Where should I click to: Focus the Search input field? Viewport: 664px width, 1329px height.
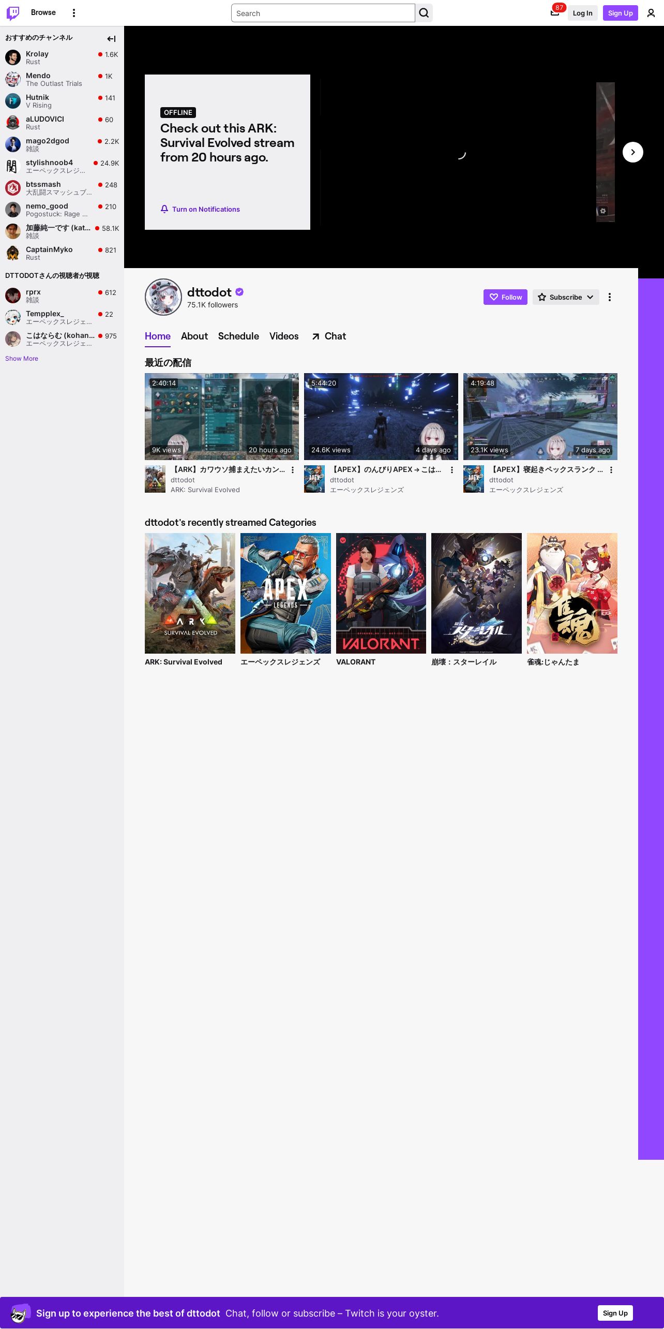pyautogui.click(x=323, y=13)
